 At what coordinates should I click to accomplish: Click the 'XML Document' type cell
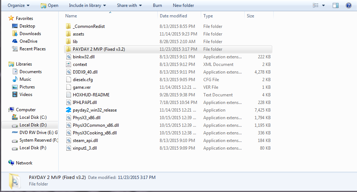[x=218, y=64]
